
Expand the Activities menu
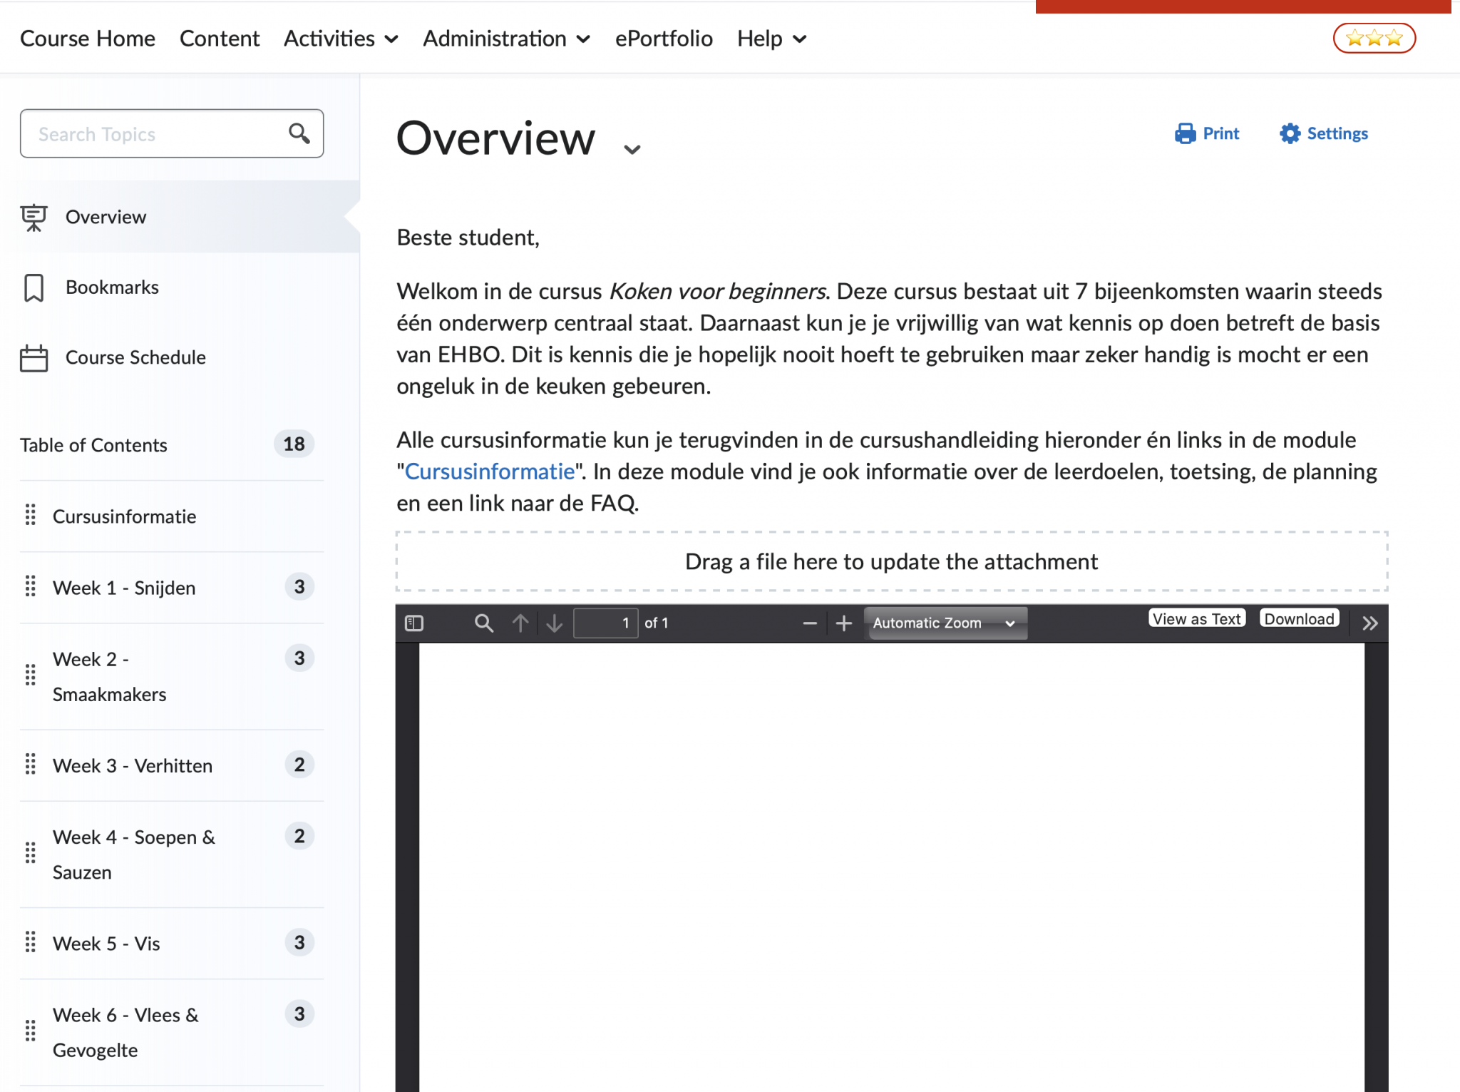click(341, 39)
